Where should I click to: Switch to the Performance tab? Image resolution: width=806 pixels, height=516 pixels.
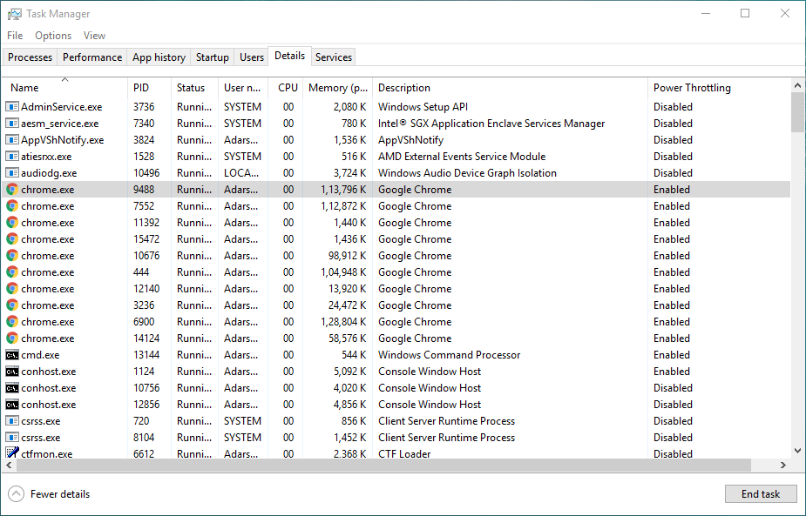coord(92,57)
